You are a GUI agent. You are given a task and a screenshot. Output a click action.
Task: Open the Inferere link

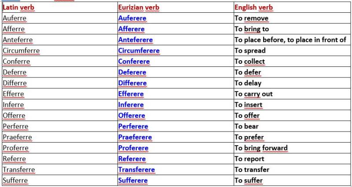[131, 105]
